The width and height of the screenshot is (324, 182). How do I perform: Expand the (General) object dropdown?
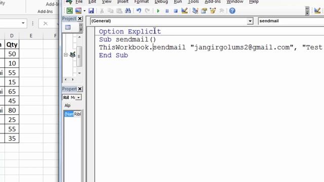(250, 21)
